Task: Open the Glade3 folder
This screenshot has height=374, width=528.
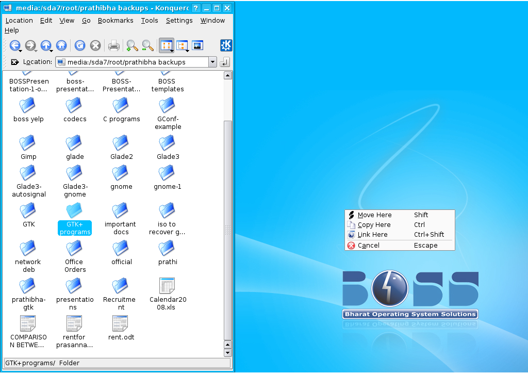Action: [x=168, y=148]
